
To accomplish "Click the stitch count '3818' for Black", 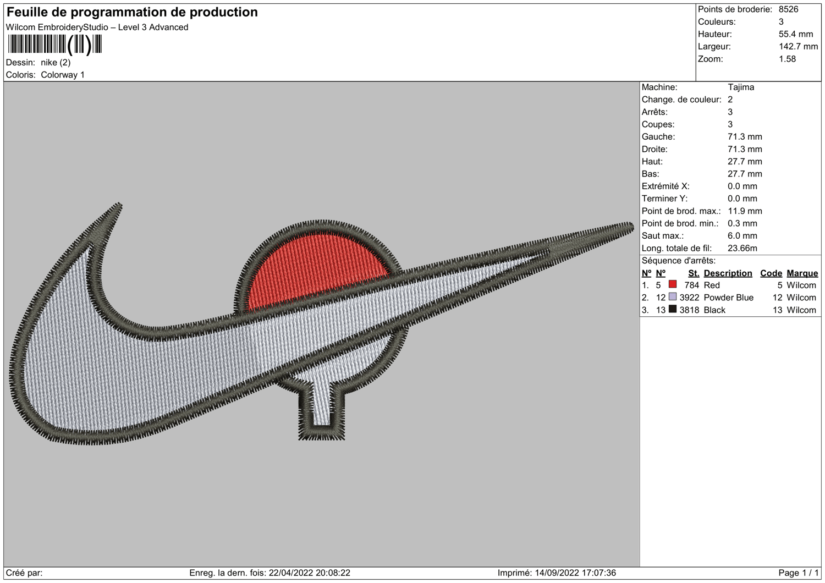I will [690, 310].
